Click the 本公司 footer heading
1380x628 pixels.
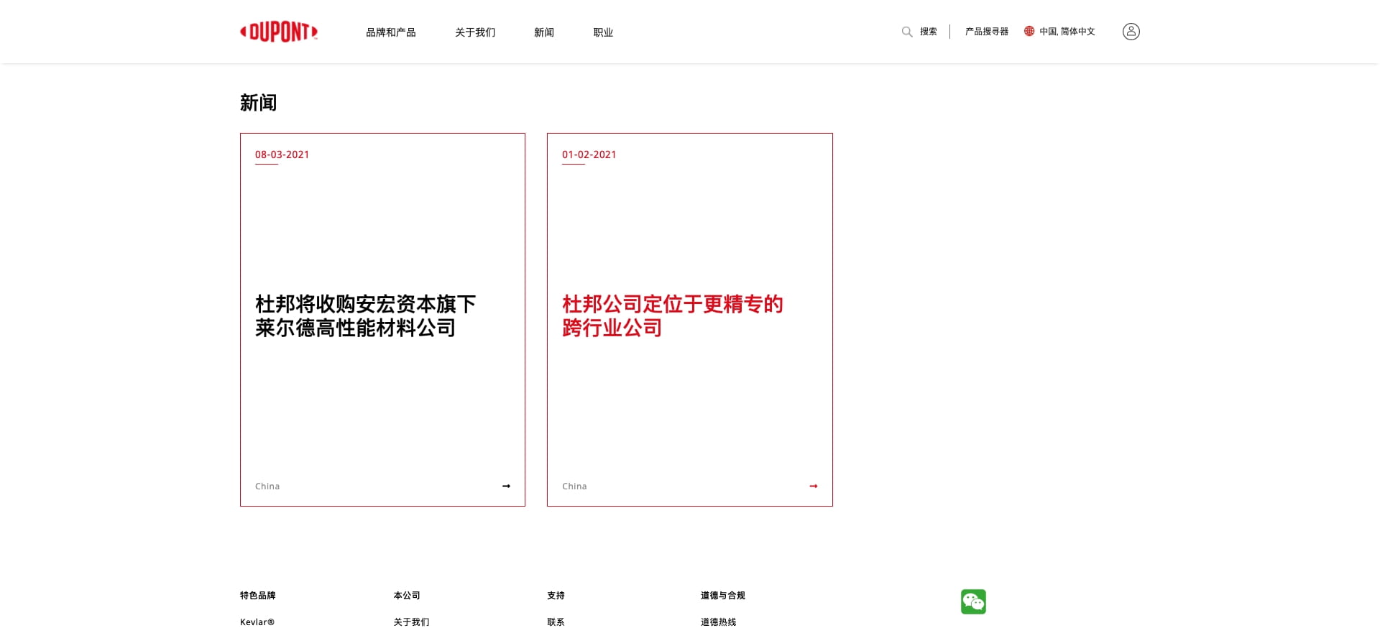tap(406, 596)
